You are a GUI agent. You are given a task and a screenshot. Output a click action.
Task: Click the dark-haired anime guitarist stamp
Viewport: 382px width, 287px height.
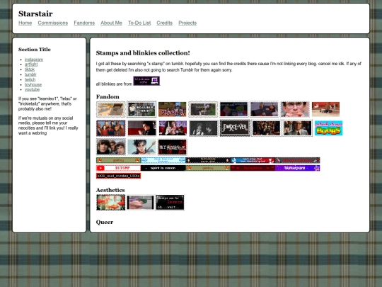click(x=141, y=147)
